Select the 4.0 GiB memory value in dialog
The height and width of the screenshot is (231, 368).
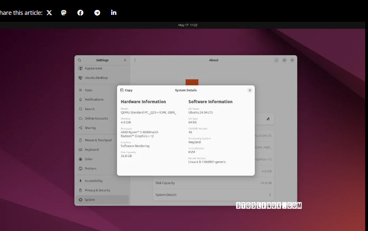click(x=126, y=122)
